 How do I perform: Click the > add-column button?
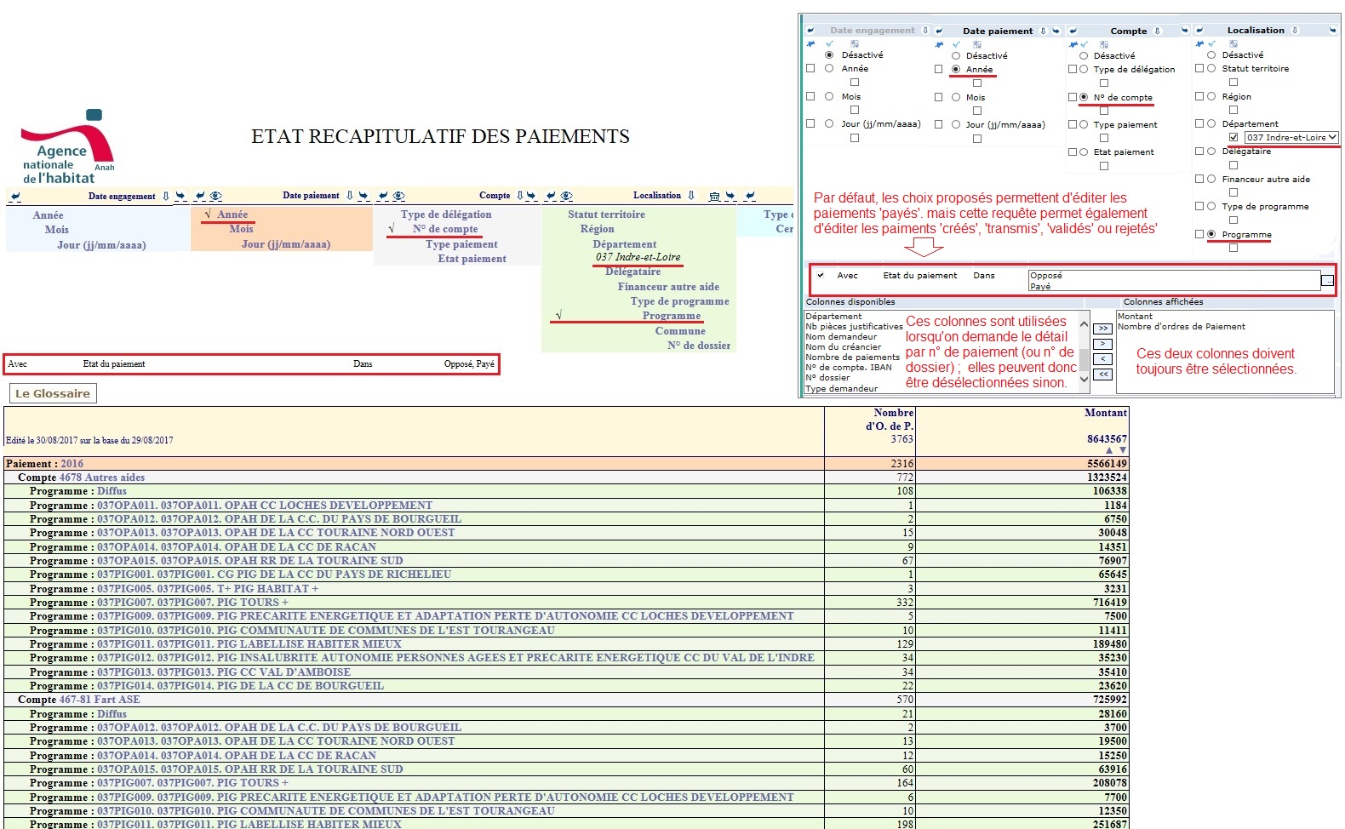1102,344
